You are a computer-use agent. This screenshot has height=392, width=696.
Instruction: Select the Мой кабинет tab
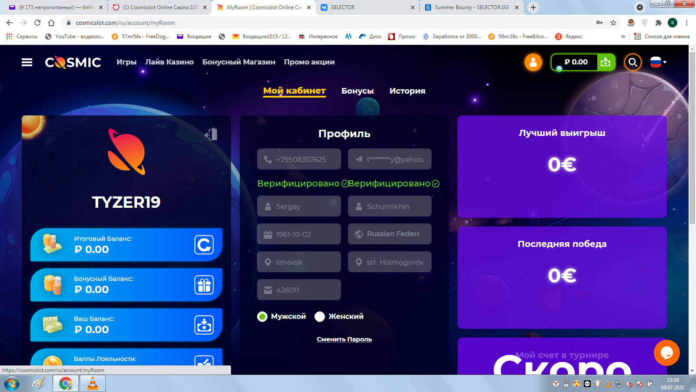(x=294, y=91)
